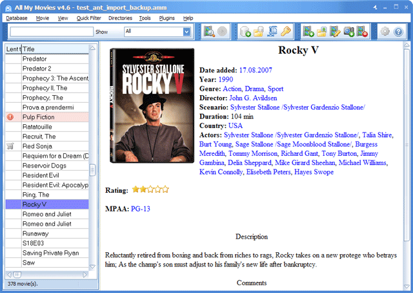Click the USA country link
The height and width of the screenshot is (293, 413).
tap(236, 125)
